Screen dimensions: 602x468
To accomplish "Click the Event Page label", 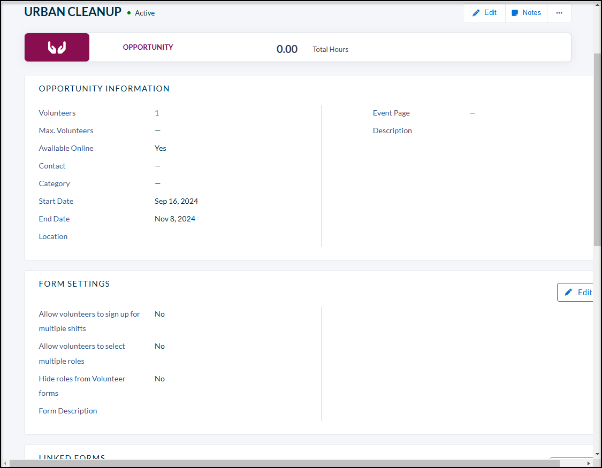I will (x=391, y=113).
